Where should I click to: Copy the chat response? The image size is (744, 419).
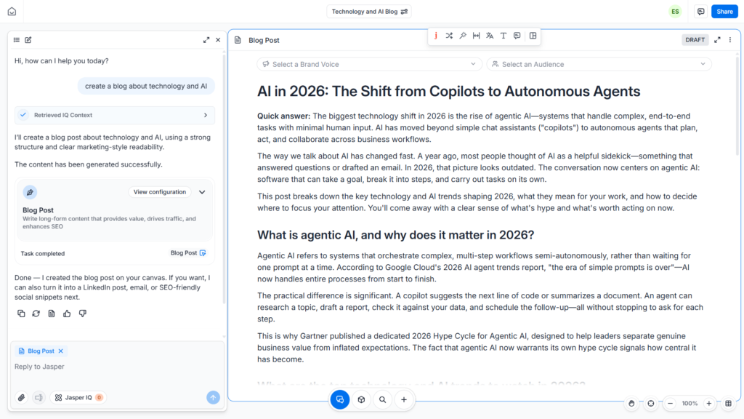21,314
